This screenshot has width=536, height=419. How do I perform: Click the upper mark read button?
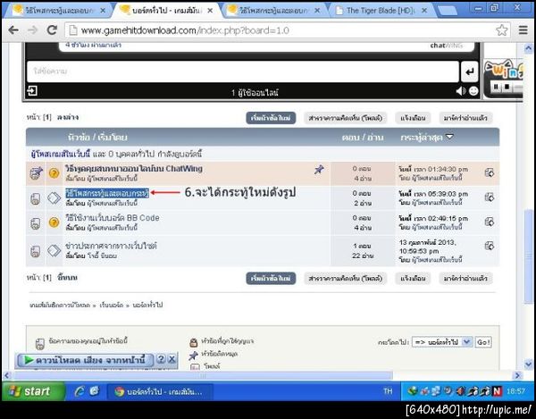[465, 118]
